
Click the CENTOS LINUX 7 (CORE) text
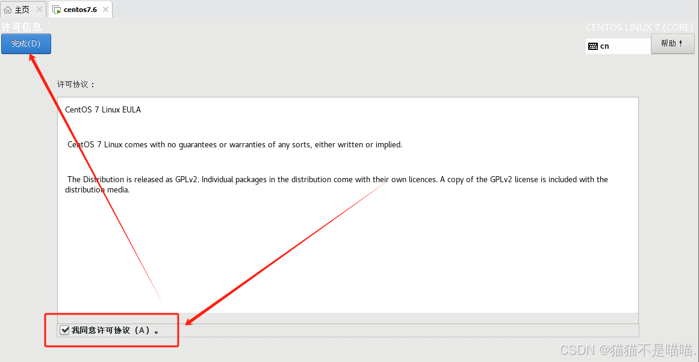click(x=639, y=28)
